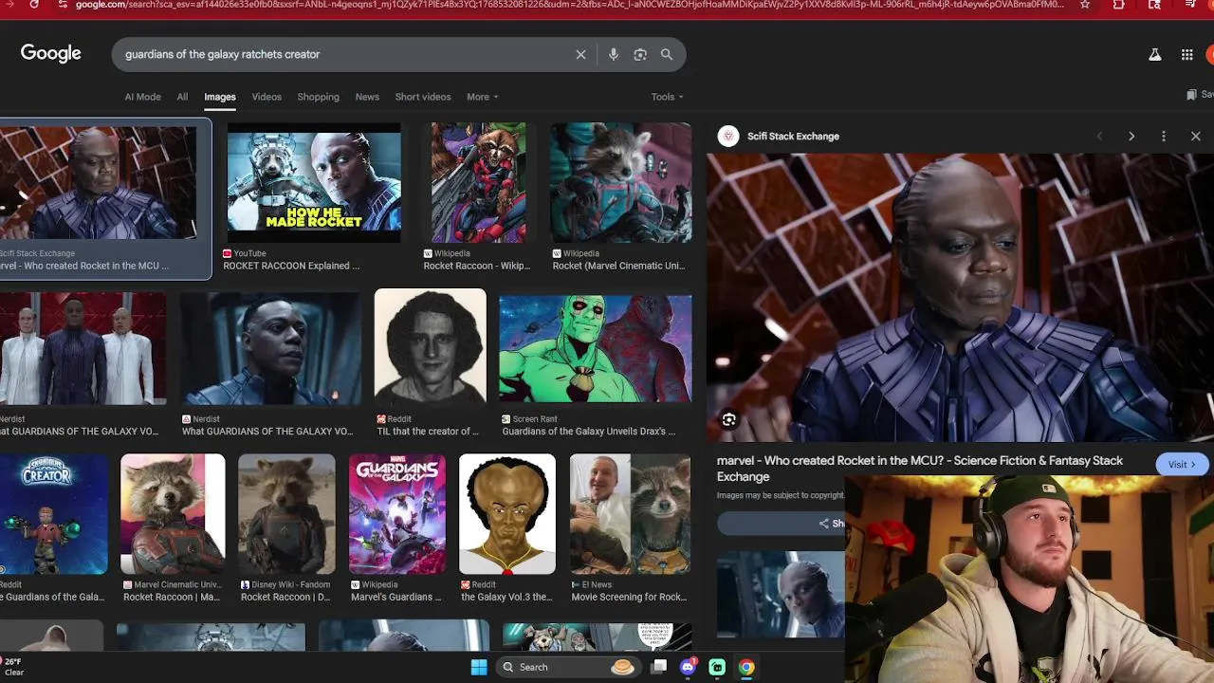This screenshot has width=1214, height=683.
Task: Open Streamlabs from the taskbar
Action: [718, 667]
